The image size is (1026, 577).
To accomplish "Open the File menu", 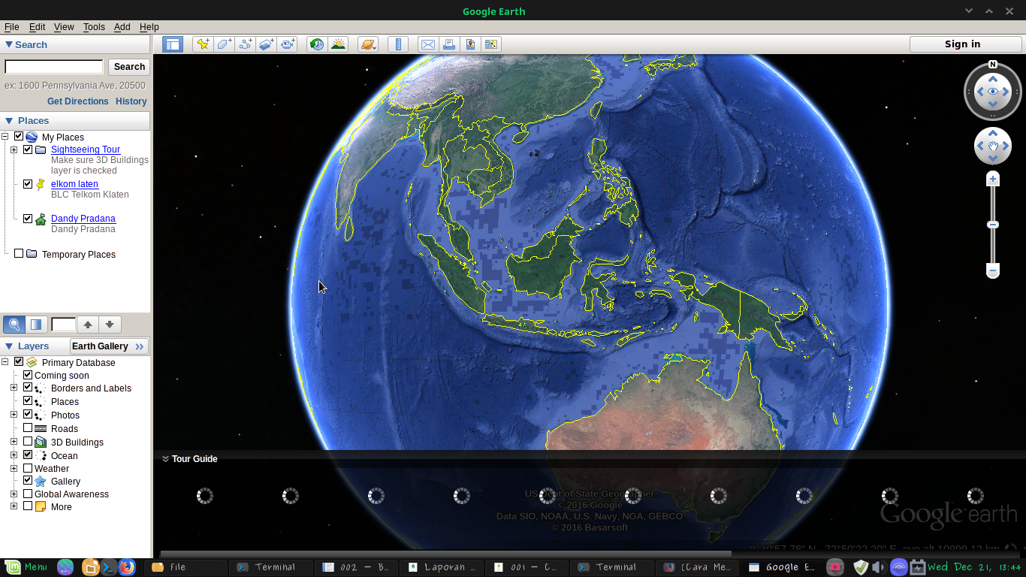I will pyautogui.click(x=11, y=26).
